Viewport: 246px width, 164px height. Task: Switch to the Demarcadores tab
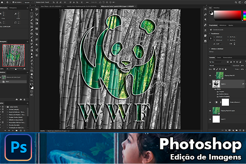click(x=228, y=57)
